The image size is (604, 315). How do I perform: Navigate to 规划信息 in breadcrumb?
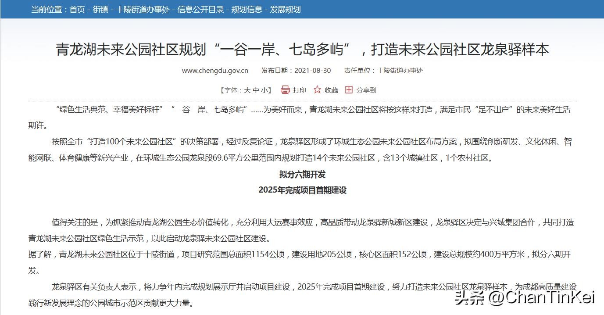click(247, 9)
